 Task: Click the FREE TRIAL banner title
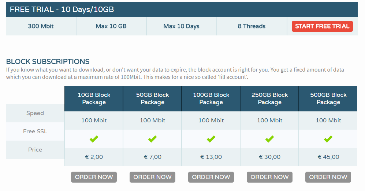(x=62, y=9)
